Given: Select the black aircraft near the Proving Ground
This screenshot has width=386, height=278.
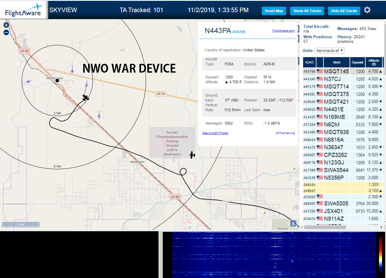Looking at the screenshot, I should [193, 155].
